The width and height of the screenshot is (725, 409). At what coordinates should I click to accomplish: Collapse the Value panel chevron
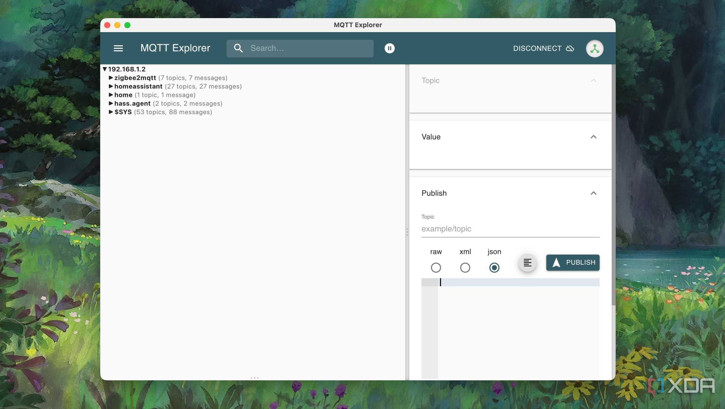pyautogui.click(x=593, y=137)
